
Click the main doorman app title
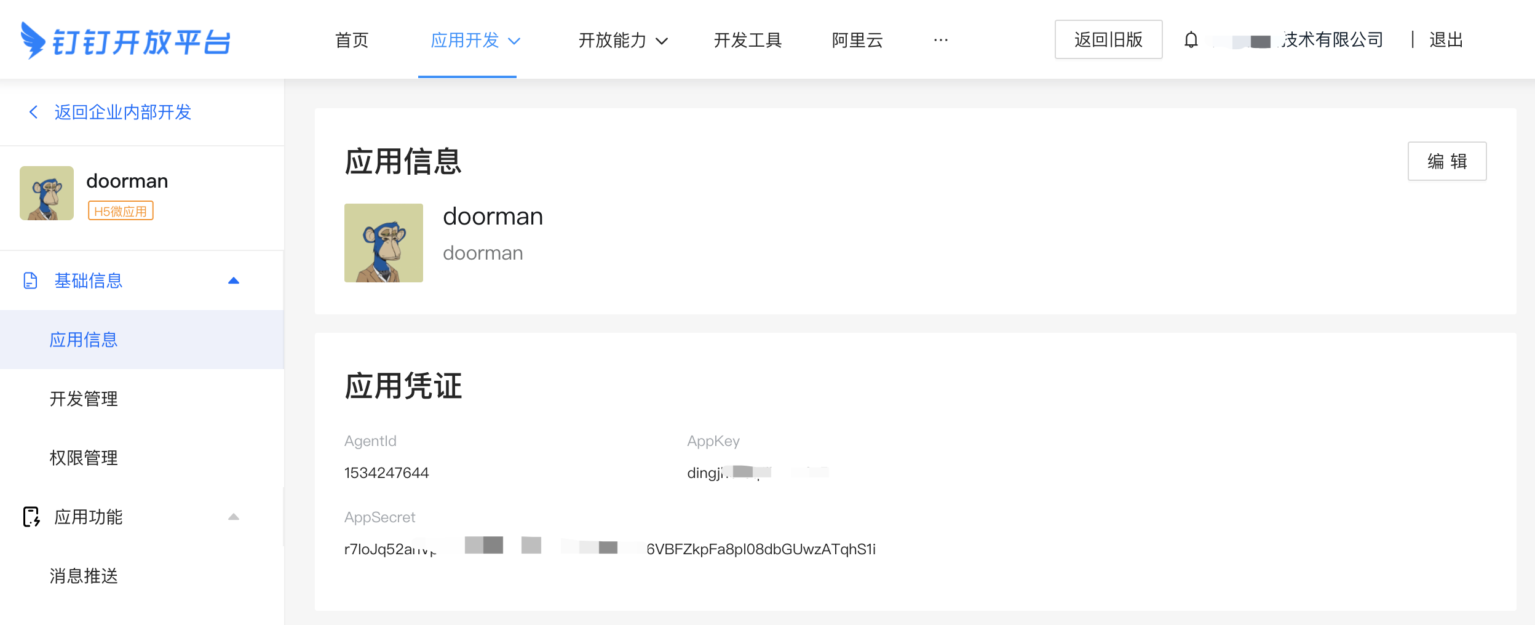493,217
